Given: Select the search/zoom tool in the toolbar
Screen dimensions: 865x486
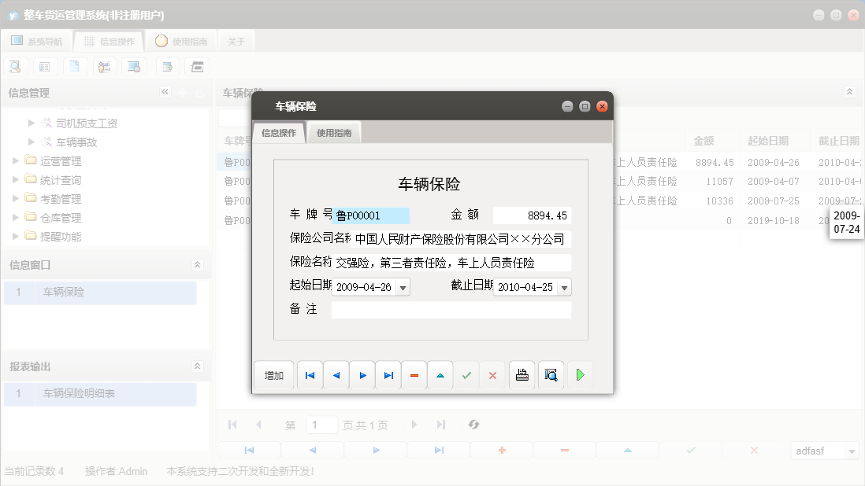Looking at the screenshot, I should coord(15,66).
